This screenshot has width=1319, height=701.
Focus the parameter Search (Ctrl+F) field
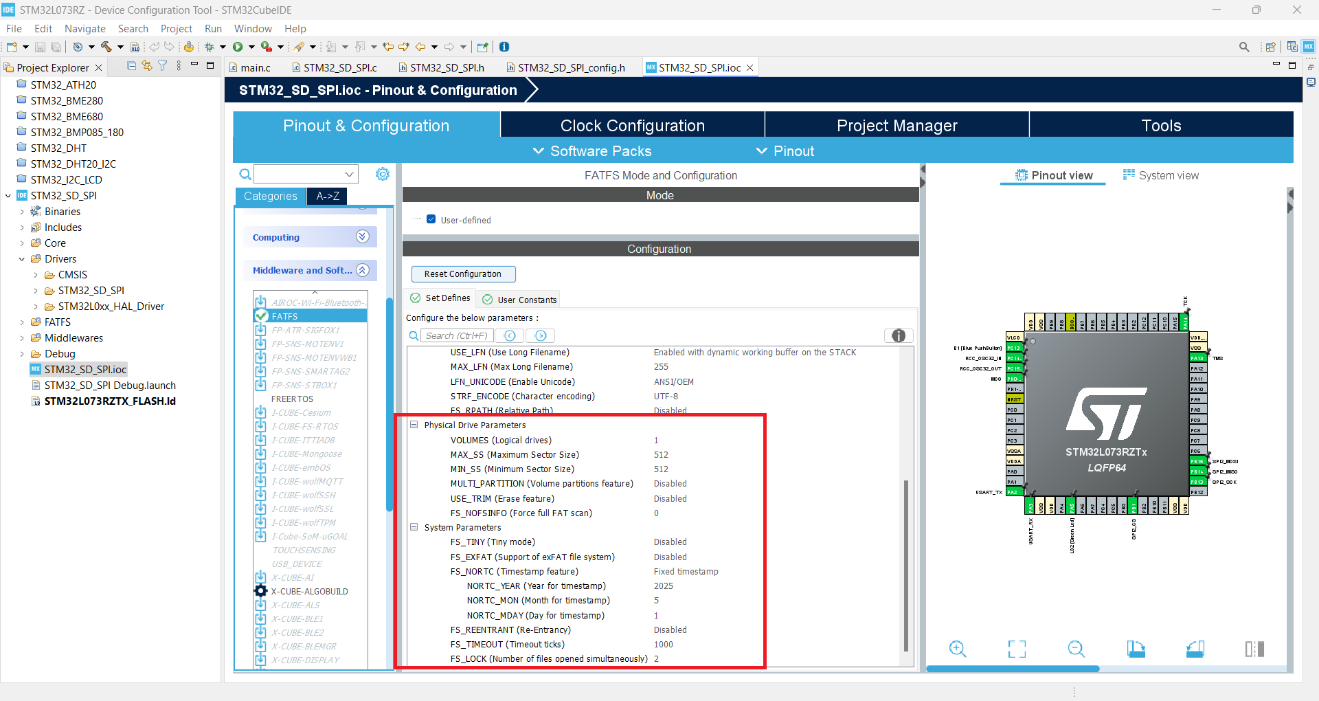coord(456,335)
